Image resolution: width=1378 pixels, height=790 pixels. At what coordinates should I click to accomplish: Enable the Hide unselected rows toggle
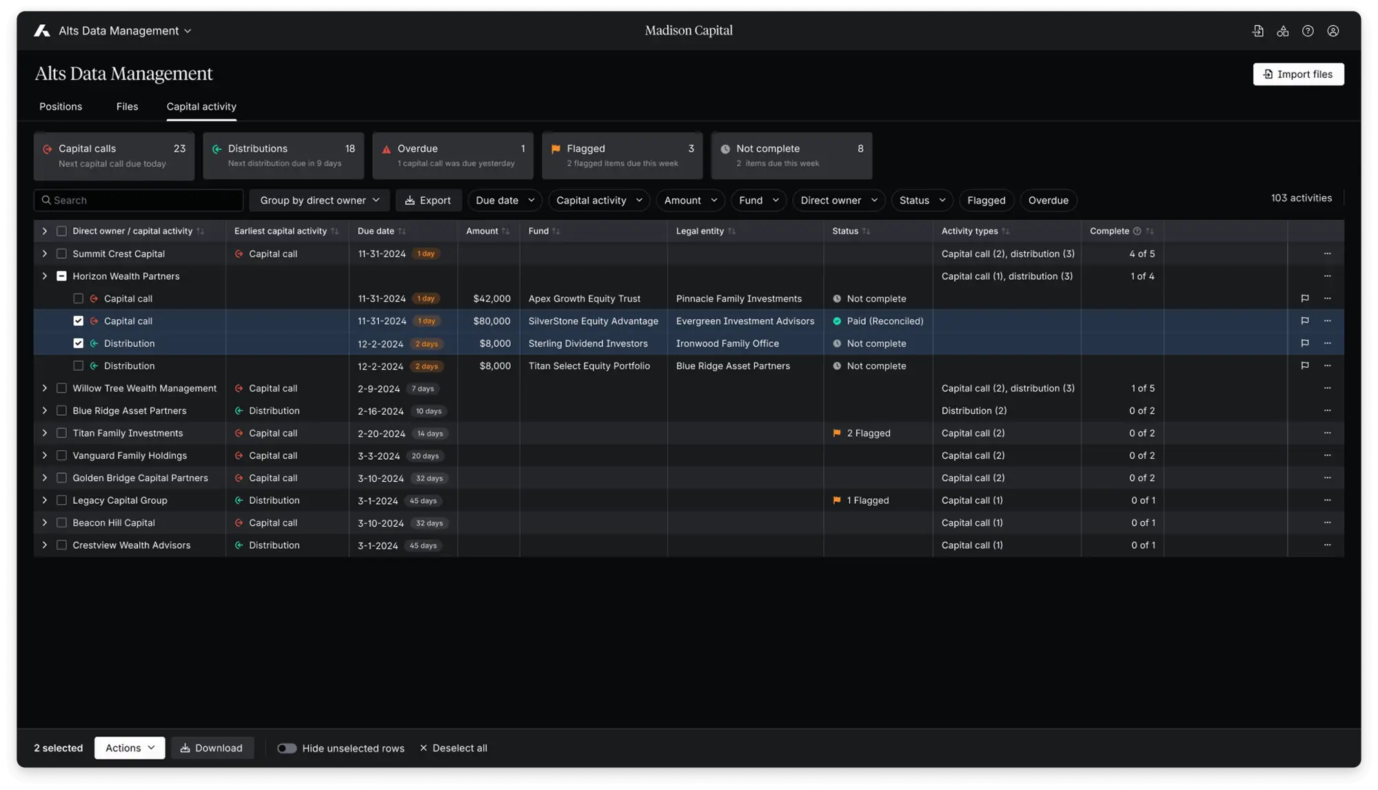(287, 749)
